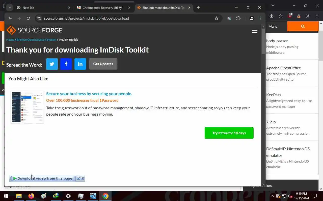Launch Firefox from the taskbar
323x201 pixels.
tap(31, 196)
